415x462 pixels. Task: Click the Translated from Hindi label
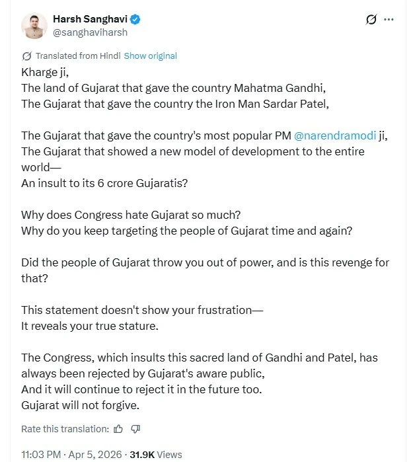77,56
